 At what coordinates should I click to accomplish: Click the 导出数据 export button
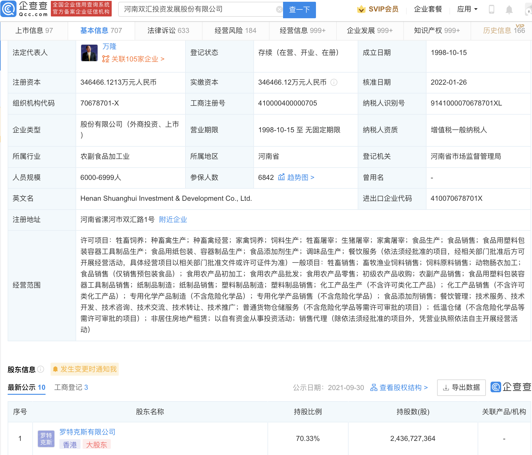461,387
